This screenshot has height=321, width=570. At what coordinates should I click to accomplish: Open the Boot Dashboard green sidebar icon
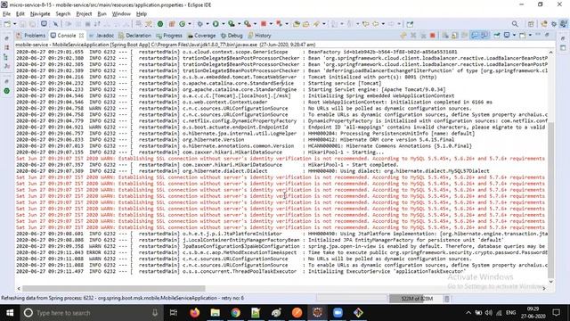(6, 91)
